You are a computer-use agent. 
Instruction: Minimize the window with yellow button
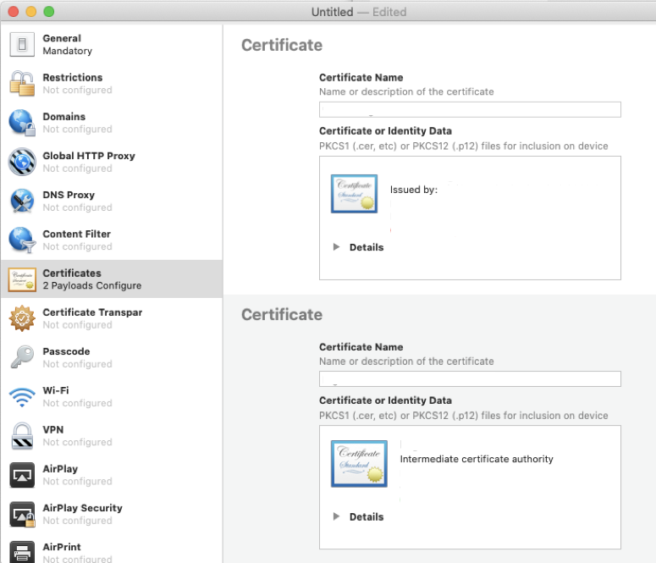point(31,12)
